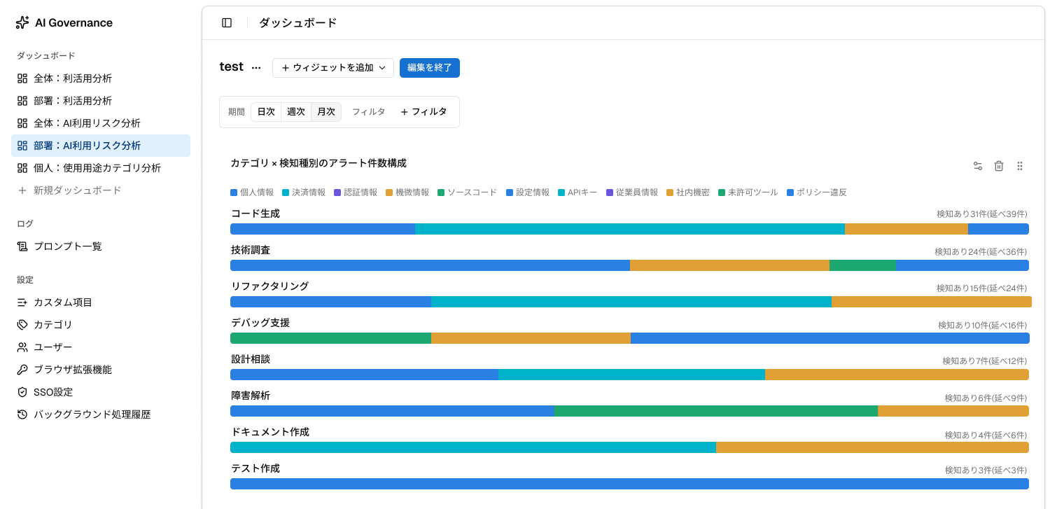Open 全体:AI利用リスク分析 dashboard
The image size is (1050, 509).
point(101,123)
